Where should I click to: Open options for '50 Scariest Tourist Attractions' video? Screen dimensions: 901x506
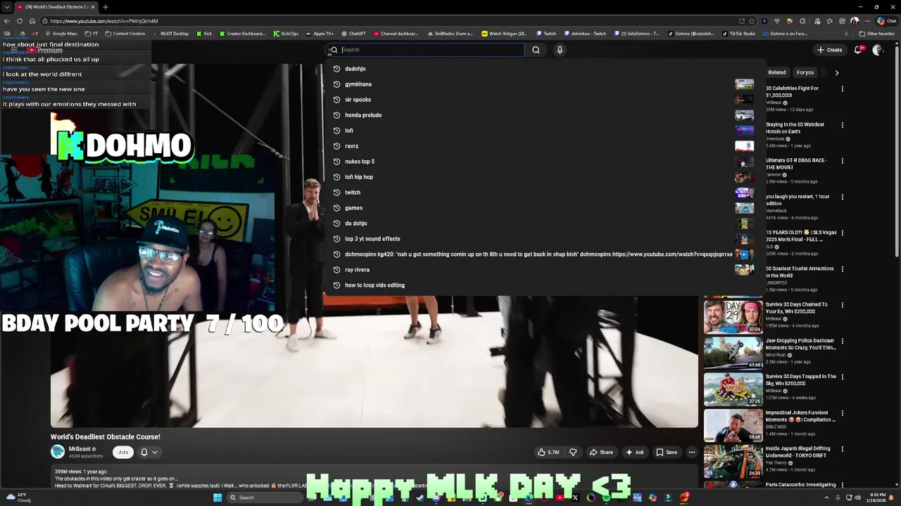[x=842, y=269]
